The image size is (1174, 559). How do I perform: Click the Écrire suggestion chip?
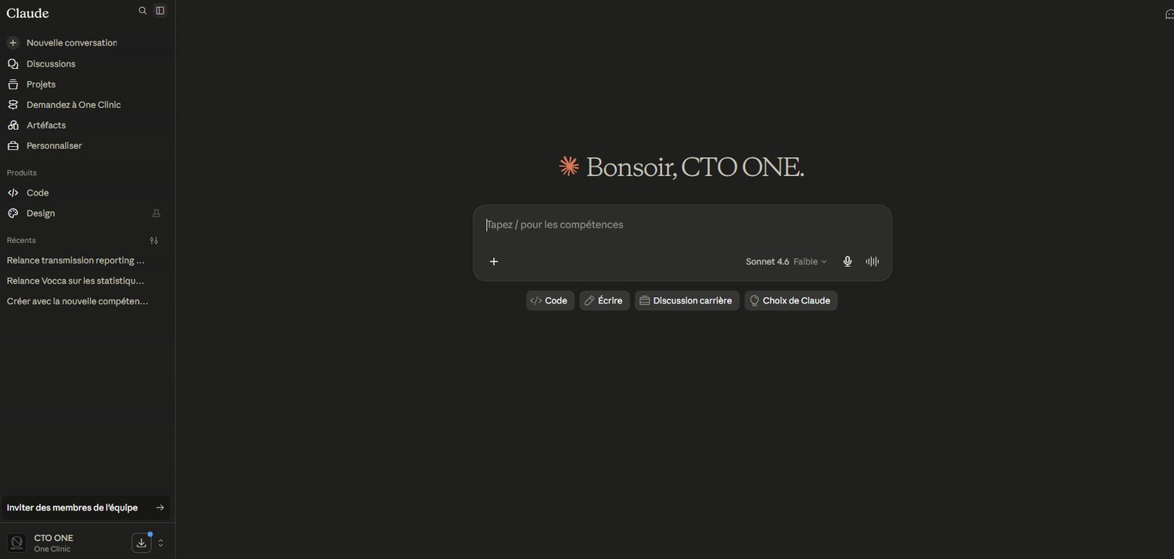(x=604, y=300)
